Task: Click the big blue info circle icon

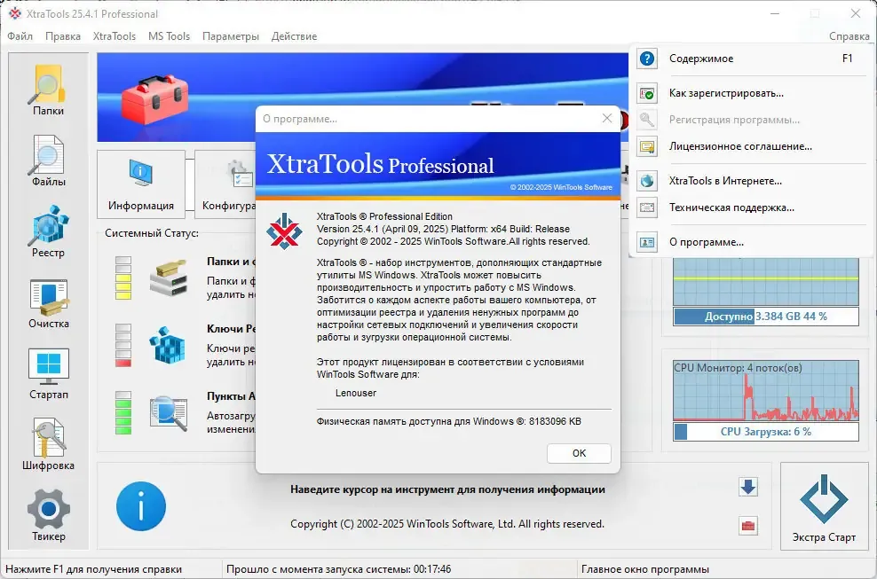Action: pos(141,506)
